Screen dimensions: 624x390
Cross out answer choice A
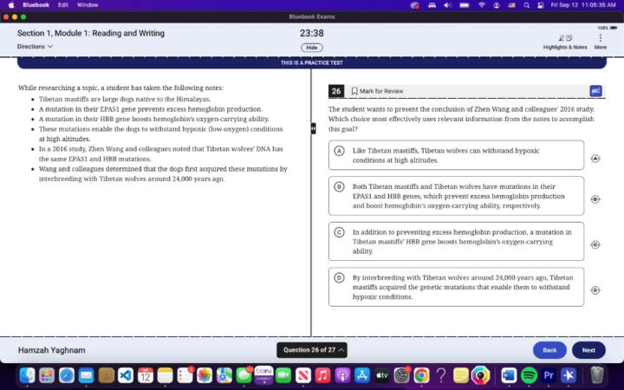[595, 159]
